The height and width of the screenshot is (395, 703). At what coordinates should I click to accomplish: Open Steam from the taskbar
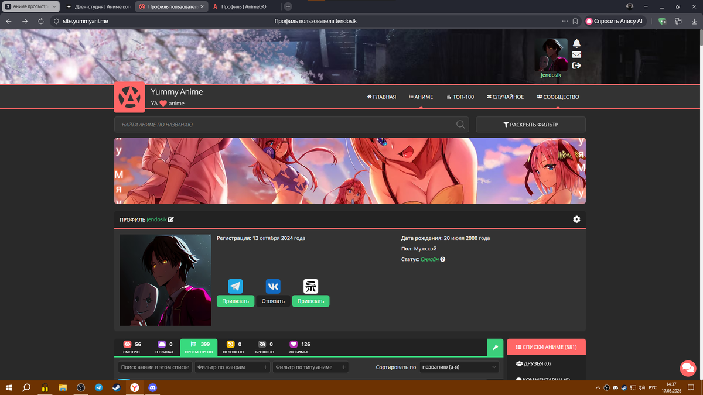[117, 387]
